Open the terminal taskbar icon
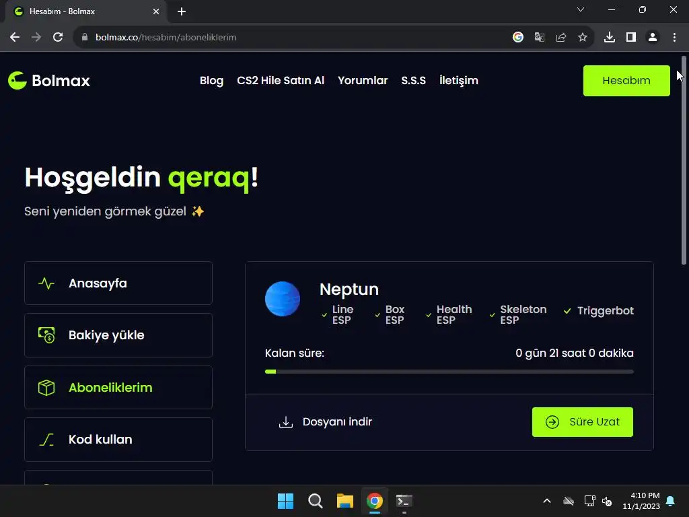689x517 pixels. coord(404,501)
